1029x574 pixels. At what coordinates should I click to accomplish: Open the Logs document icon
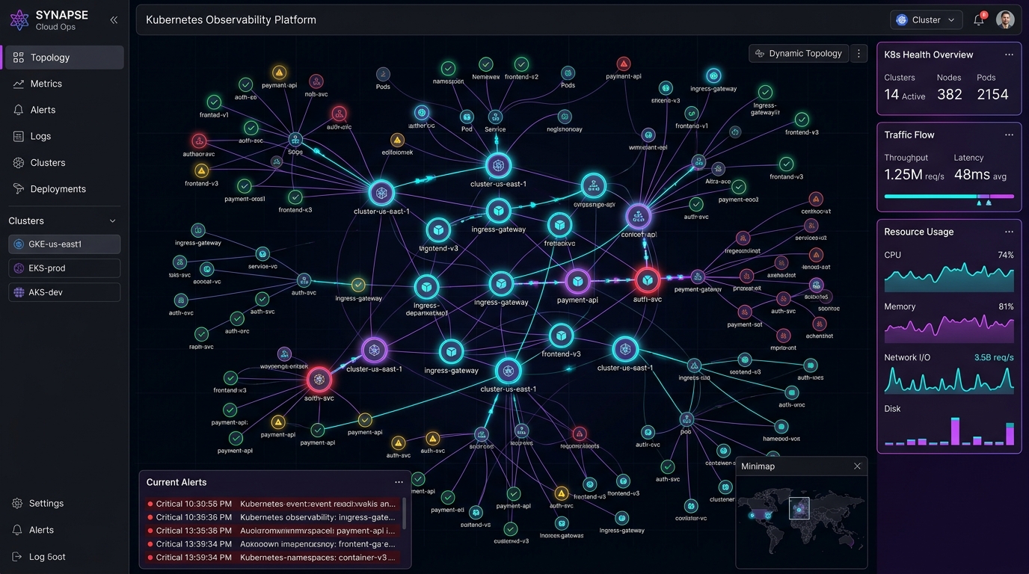[x=19, y=136]
